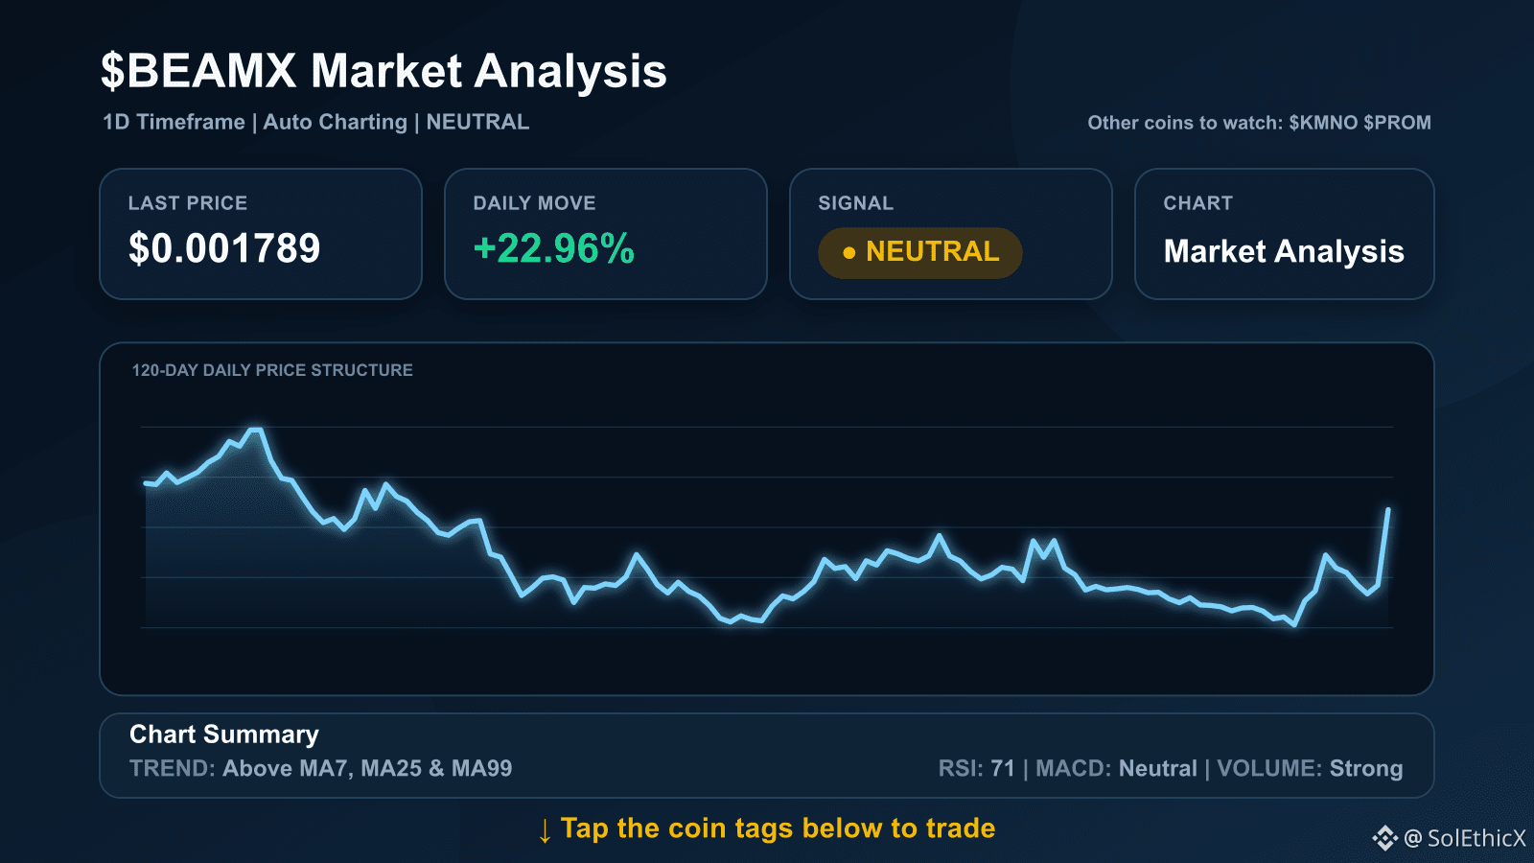1534x863 pixels.
Task: Click the NEUTRAL signal badge
Action: point(920,252)
